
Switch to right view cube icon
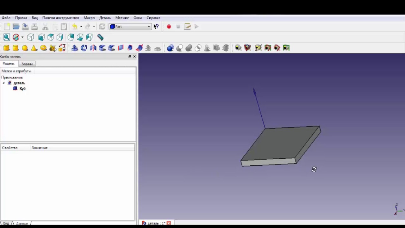60,37
